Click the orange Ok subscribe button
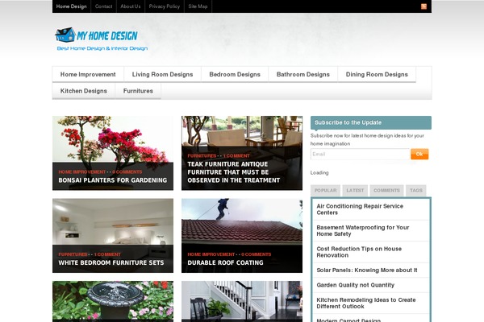 [x=419, y=154]
